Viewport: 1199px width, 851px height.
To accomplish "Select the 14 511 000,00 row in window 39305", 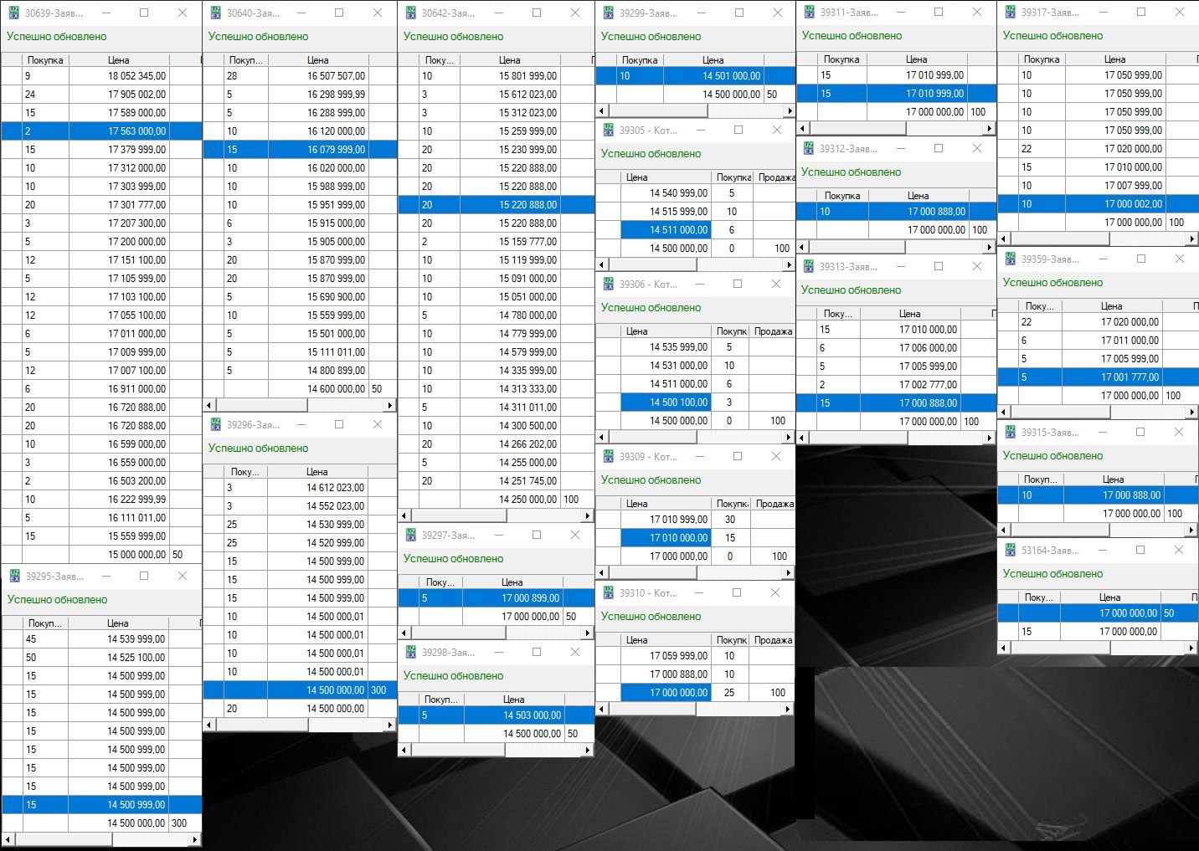I will click(x=678, y=230).
